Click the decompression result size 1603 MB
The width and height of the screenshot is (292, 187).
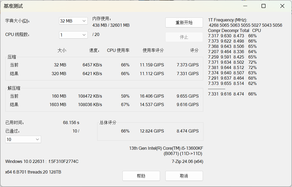click(58, 105)
